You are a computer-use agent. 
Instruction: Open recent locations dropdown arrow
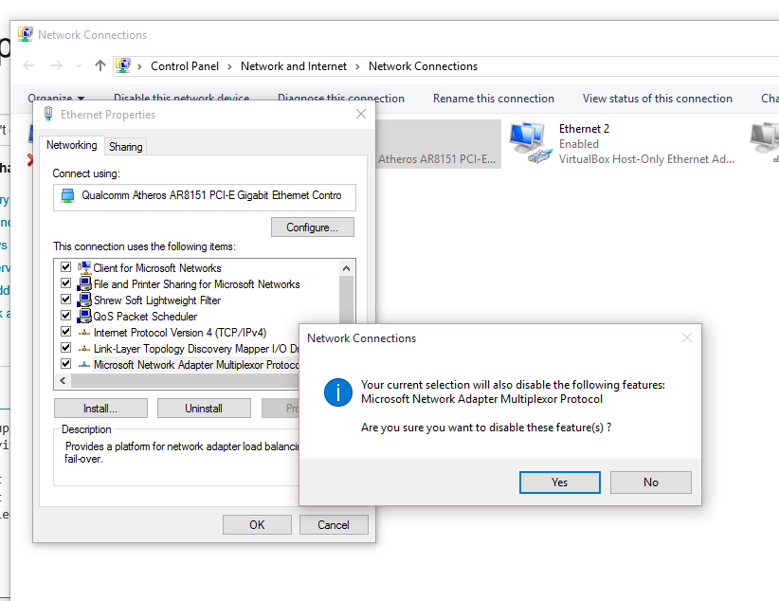pos(79,66)
